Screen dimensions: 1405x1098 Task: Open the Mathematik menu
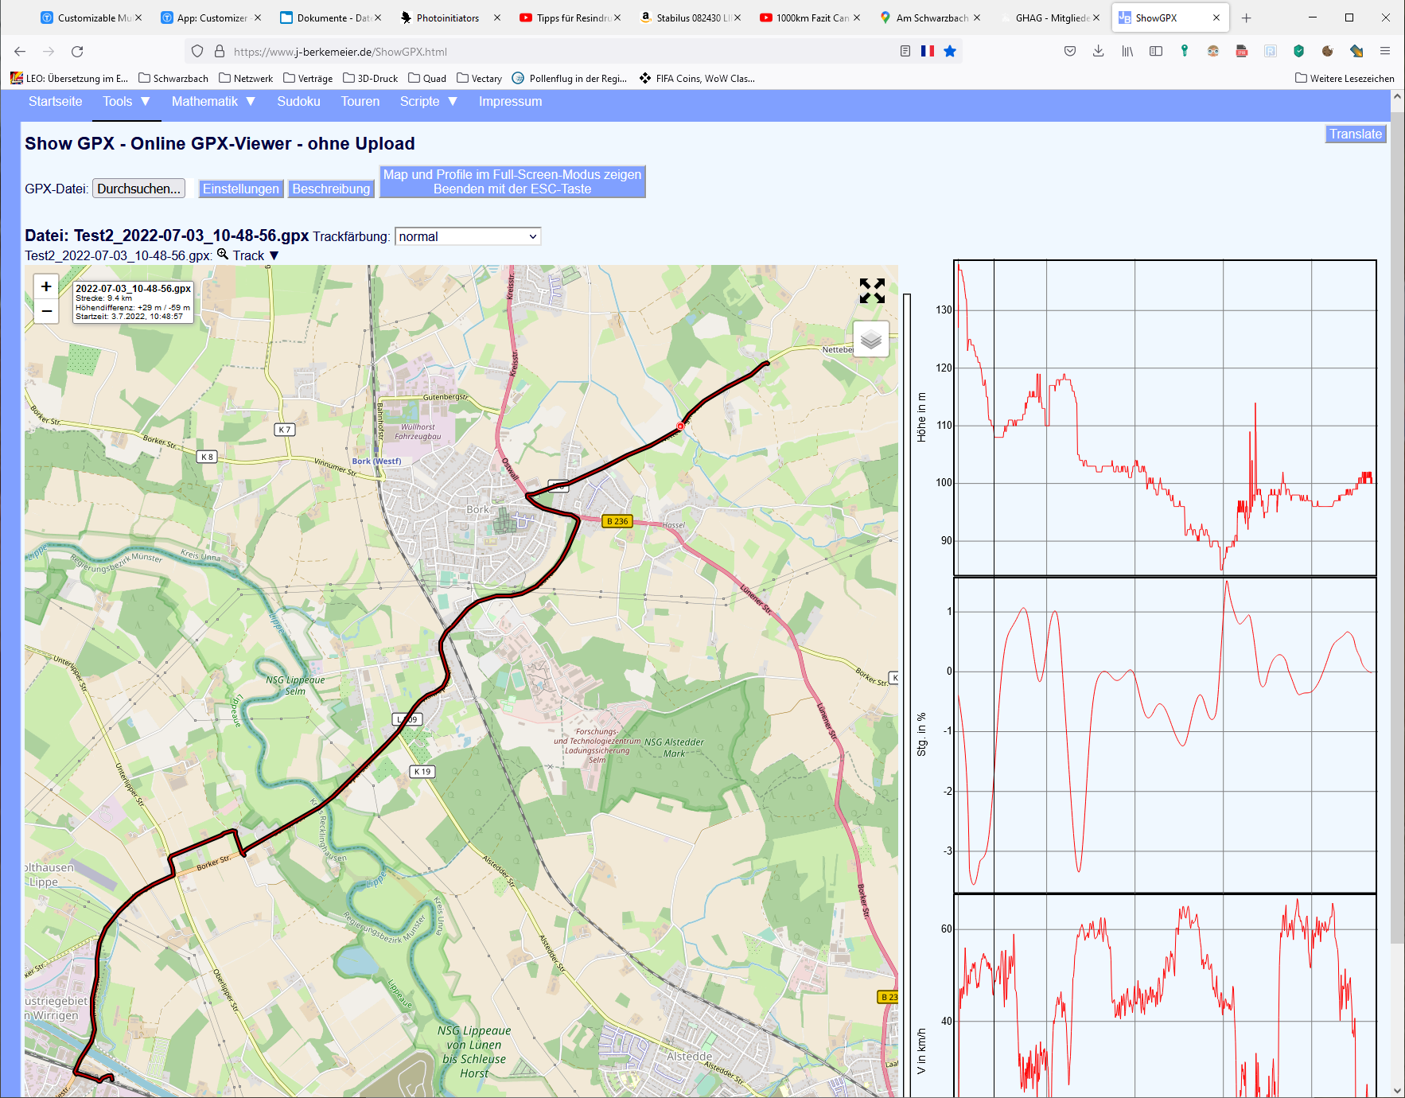[212, 102]
